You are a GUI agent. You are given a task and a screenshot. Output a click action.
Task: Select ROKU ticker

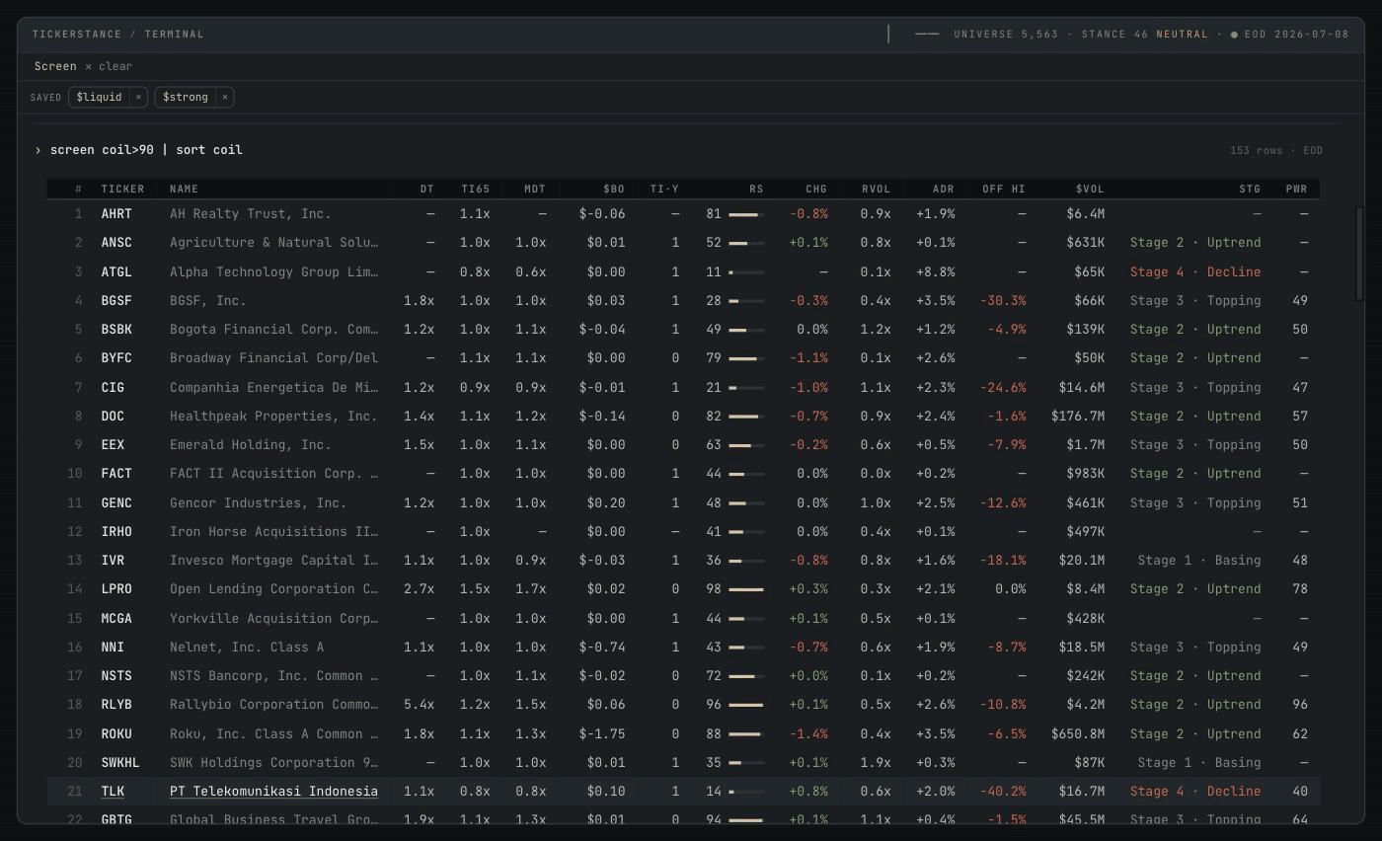116,733
